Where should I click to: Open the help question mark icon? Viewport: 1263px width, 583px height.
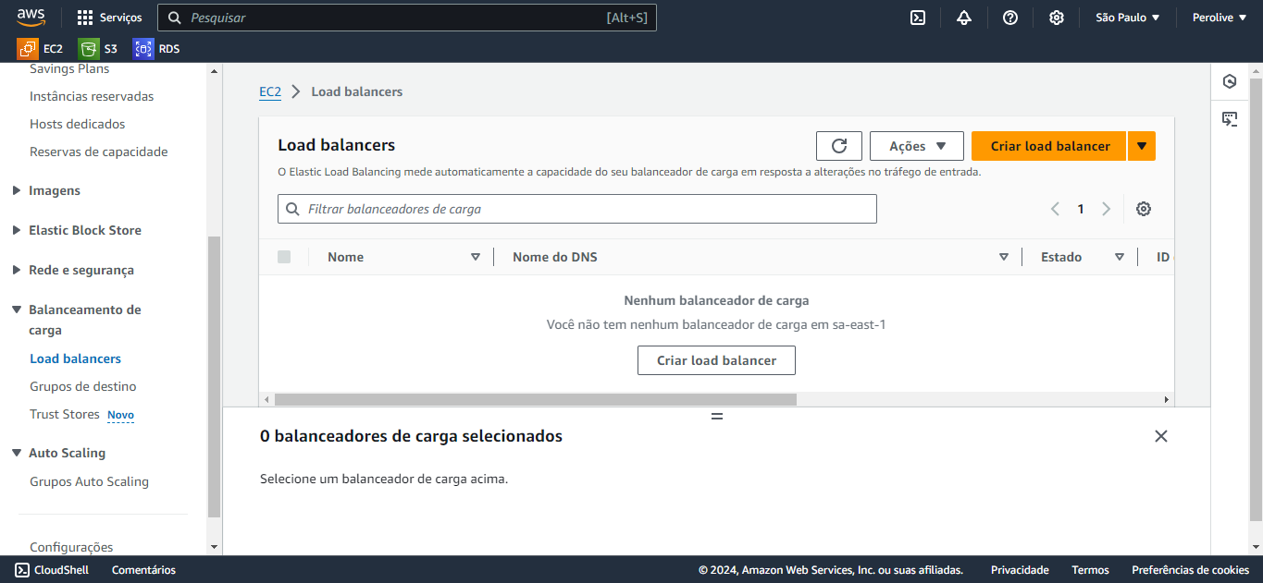(x=1010, y=18)
